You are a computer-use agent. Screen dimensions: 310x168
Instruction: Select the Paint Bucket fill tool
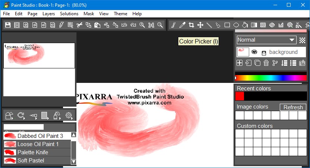tap(245, 25)
